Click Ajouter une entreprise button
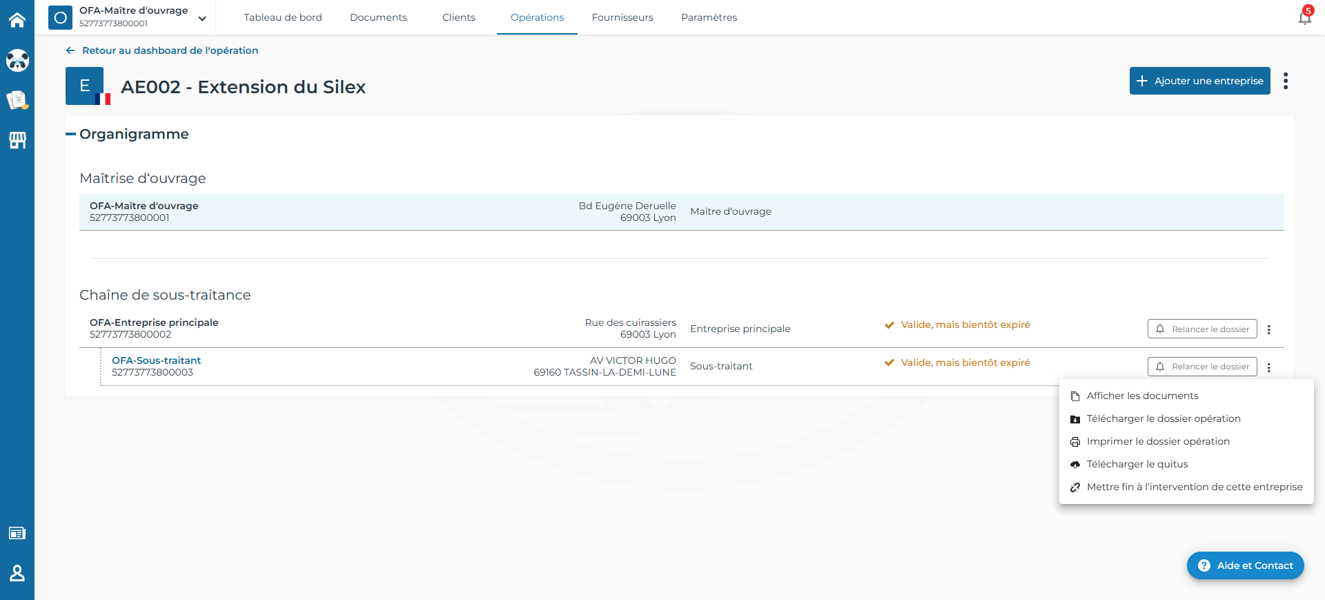 point(1199,81)
